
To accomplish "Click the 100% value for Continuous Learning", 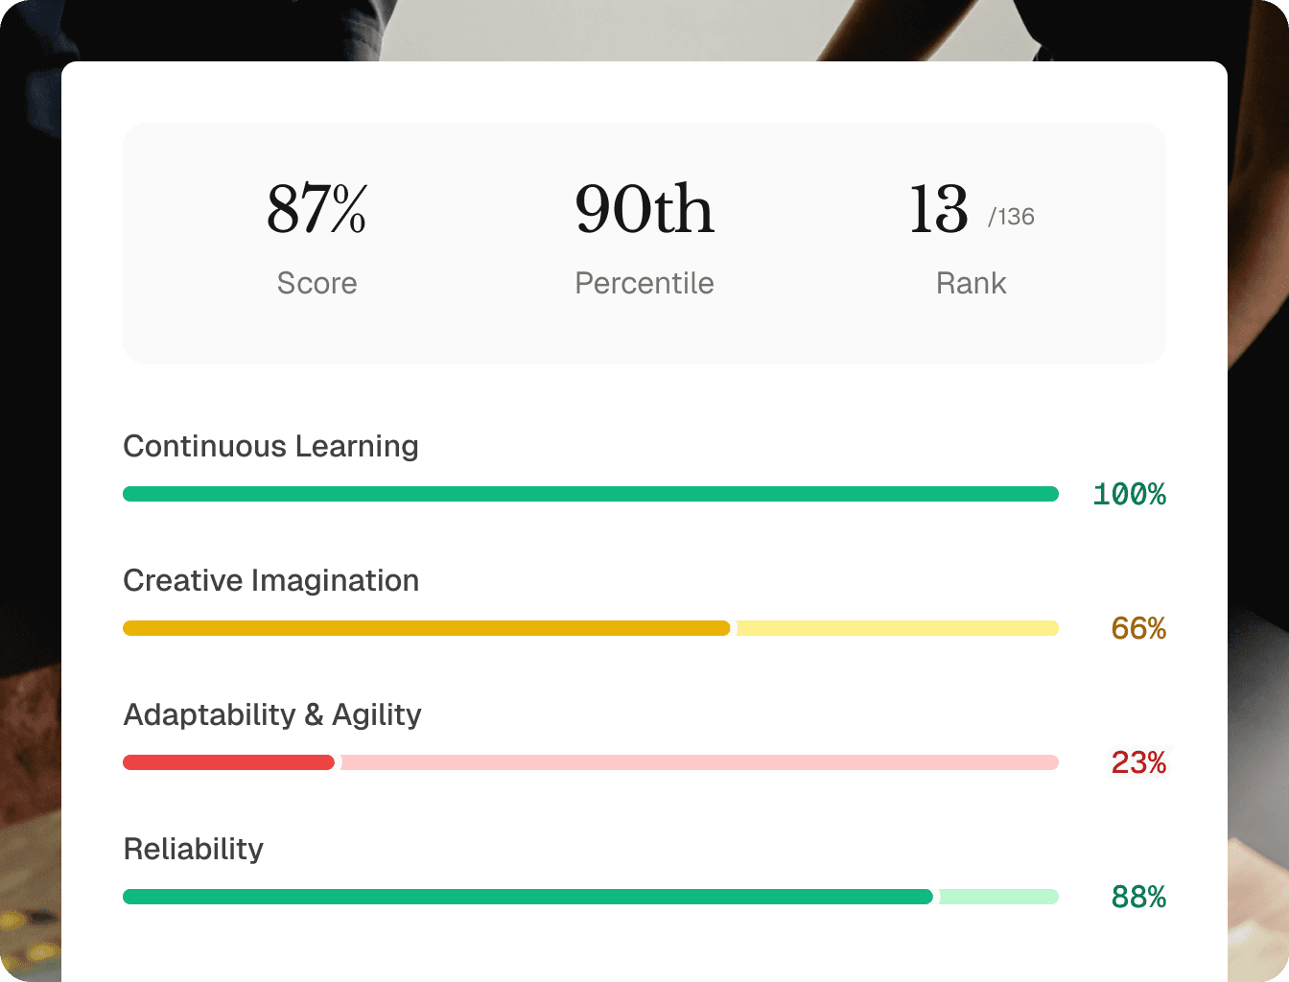I will point(1129,494).
